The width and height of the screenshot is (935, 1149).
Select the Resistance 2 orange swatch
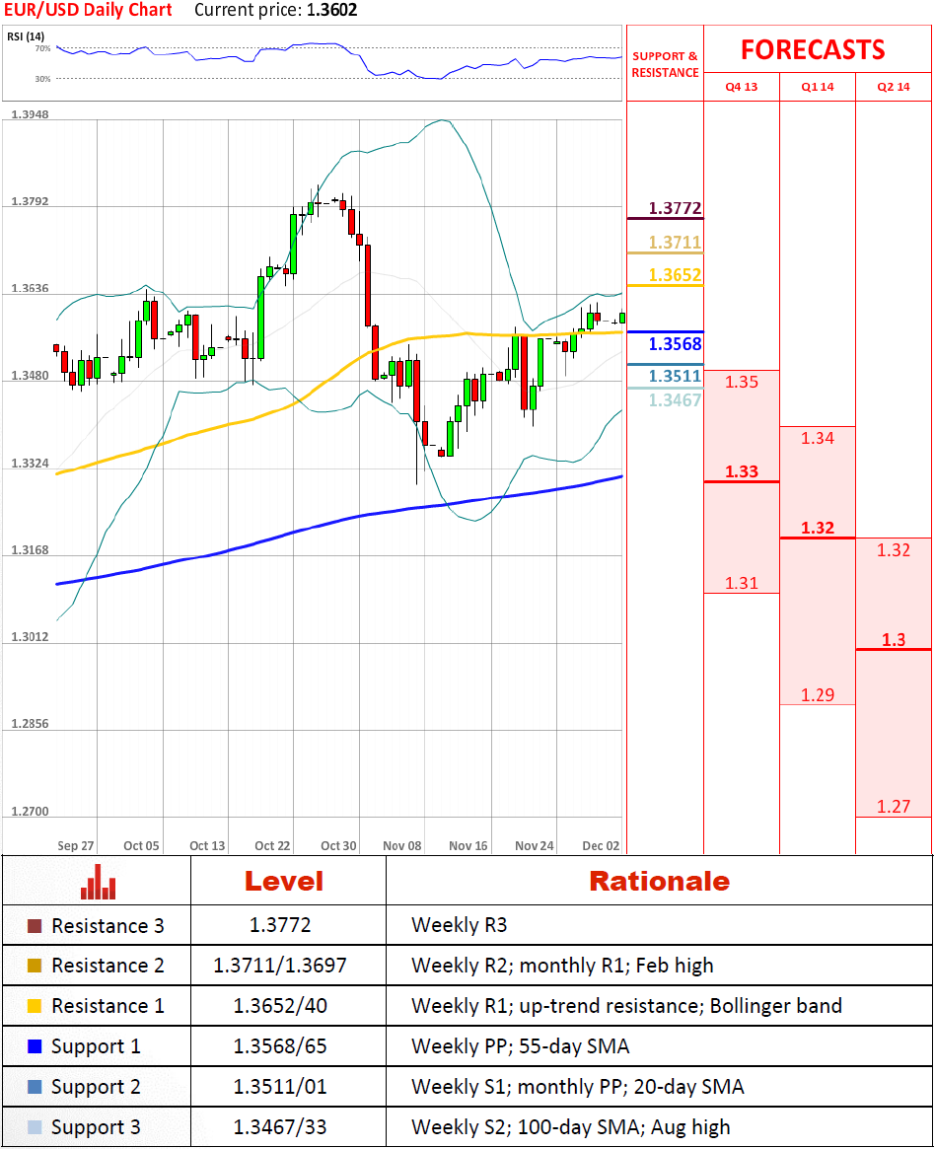[x=35, y=966]
